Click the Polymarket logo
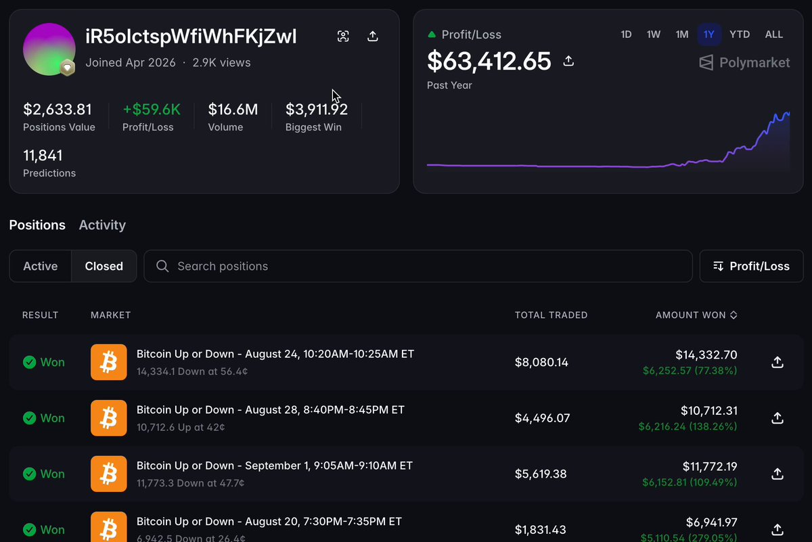The width and height of the screenshot is (812, 542). click(x=744, y=62)
